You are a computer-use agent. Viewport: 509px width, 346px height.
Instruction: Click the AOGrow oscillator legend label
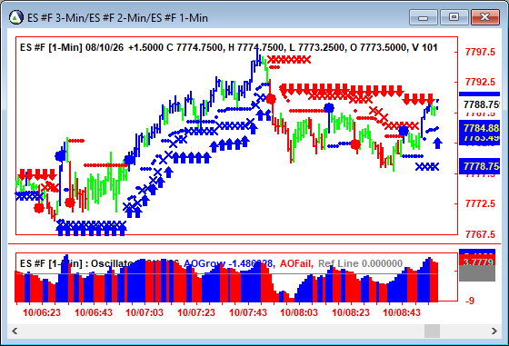pyautogui.click(x=229, y=263)
